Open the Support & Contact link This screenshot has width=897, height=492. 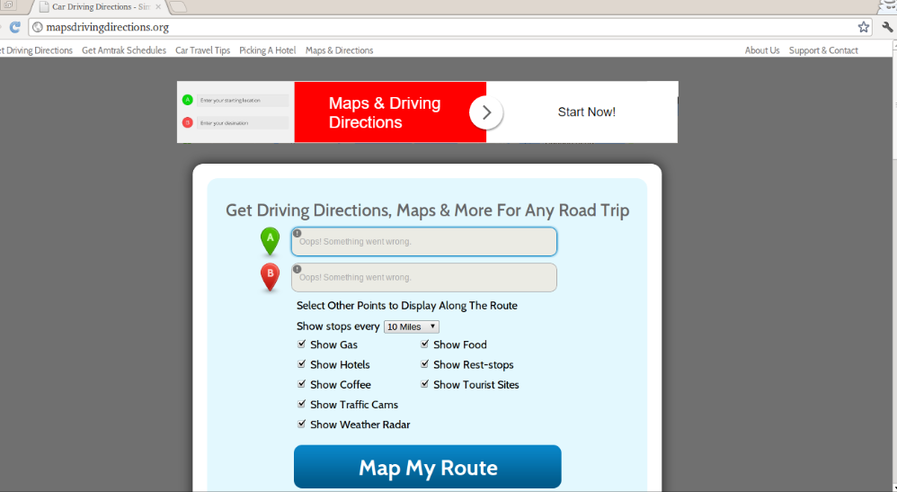click(823, 50)
